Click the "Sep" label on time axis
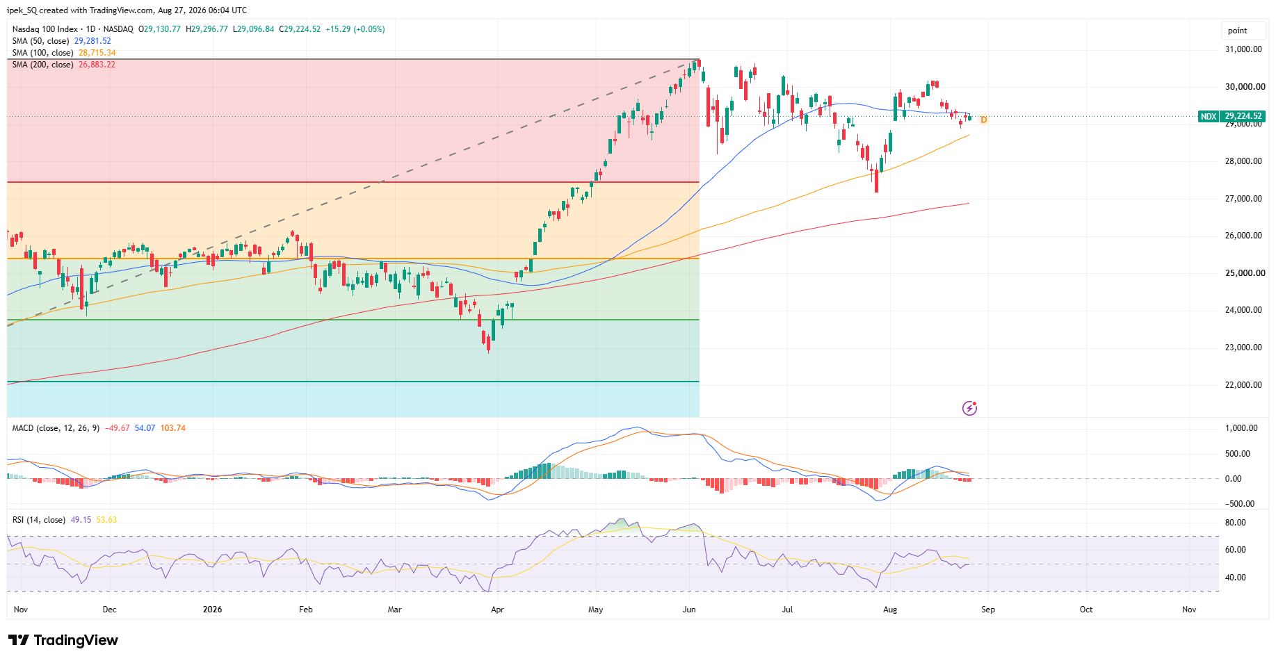Screen dimensions: 1276x661 988,610
